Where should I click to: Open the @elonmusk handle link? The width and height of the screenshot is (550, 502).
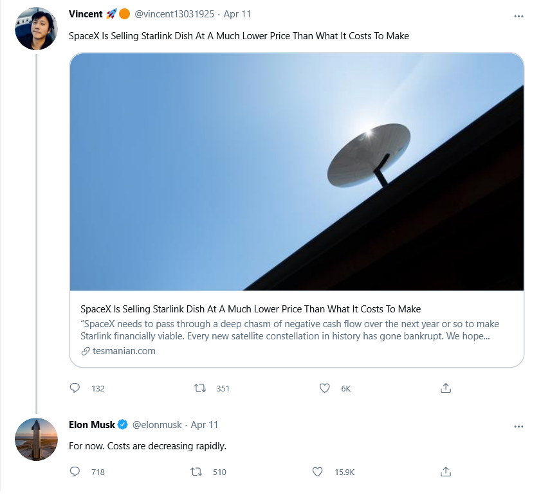(x=158, y=424)
